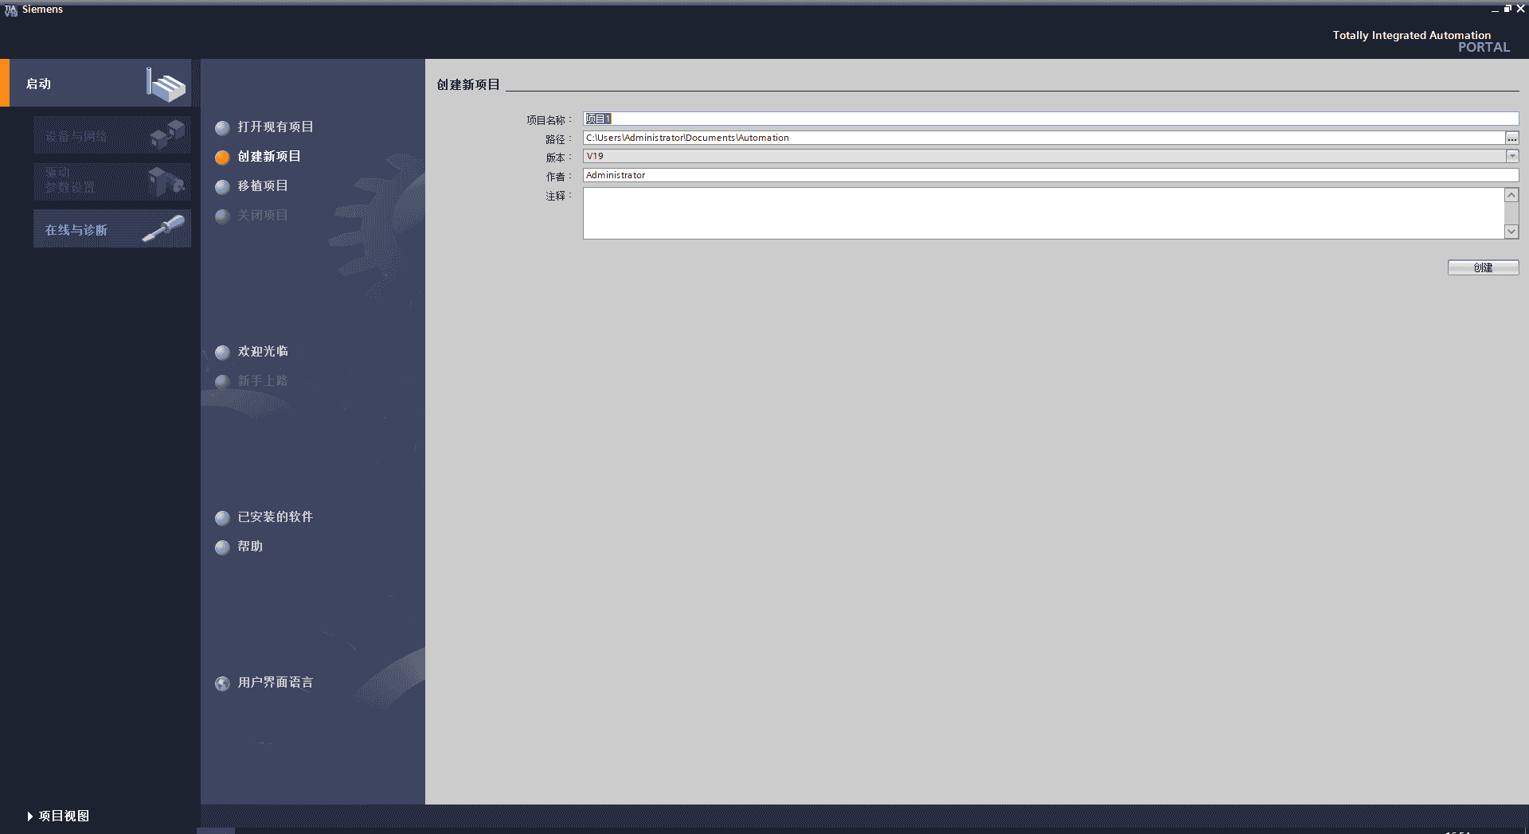Click the orange bullet beside 创建新项目
Viewport: 1529px width, 834px height.
coord(222,157)
